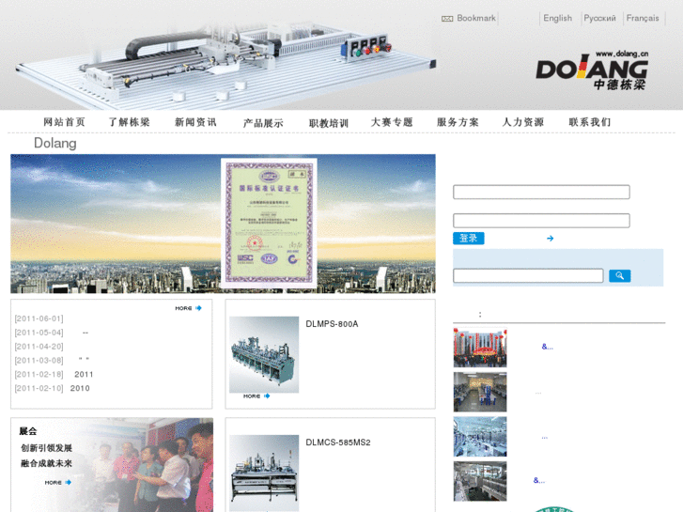683x512 pixels.
Task: Switch the site language to Русский
Action: 599,18
